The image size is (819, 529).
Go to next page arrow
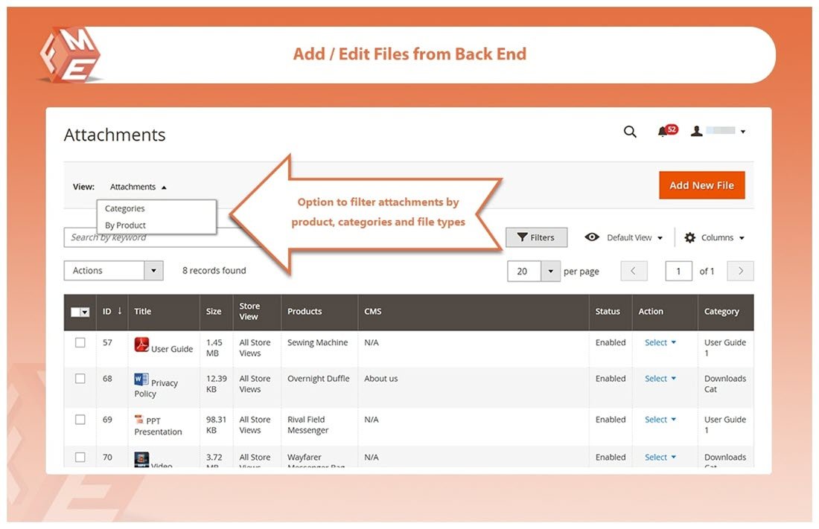740,271
